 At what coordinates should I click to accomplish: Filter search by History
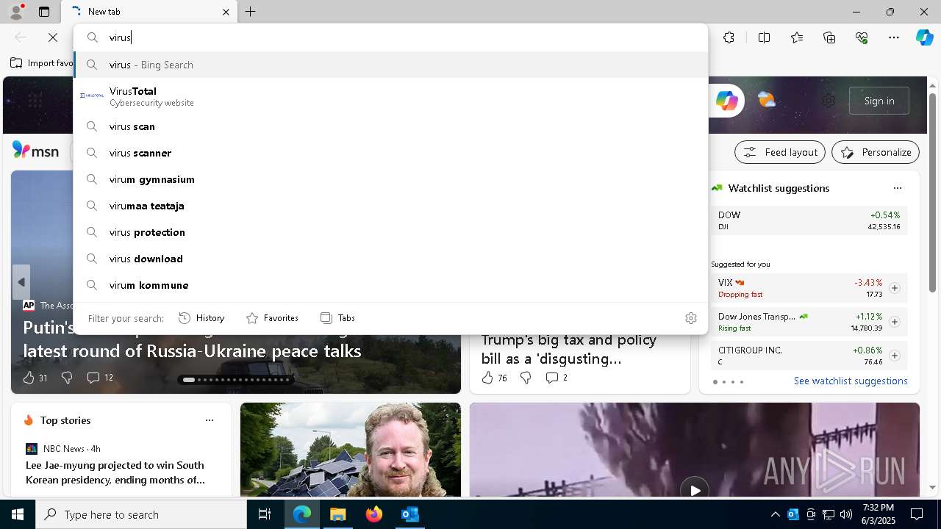[x=201, y=318]
